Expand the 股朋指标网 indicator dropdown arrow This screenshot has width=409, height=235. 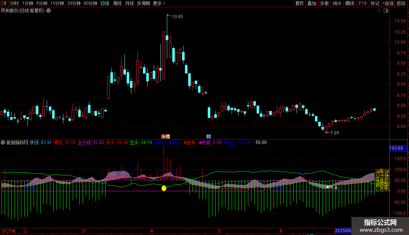3,142
